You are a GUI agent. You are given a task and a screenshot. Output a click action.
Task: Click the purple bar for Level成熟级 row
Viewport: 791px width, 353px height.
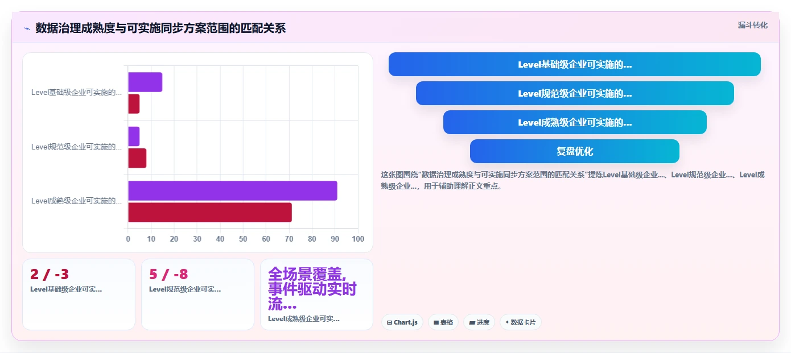click(233, 190)
